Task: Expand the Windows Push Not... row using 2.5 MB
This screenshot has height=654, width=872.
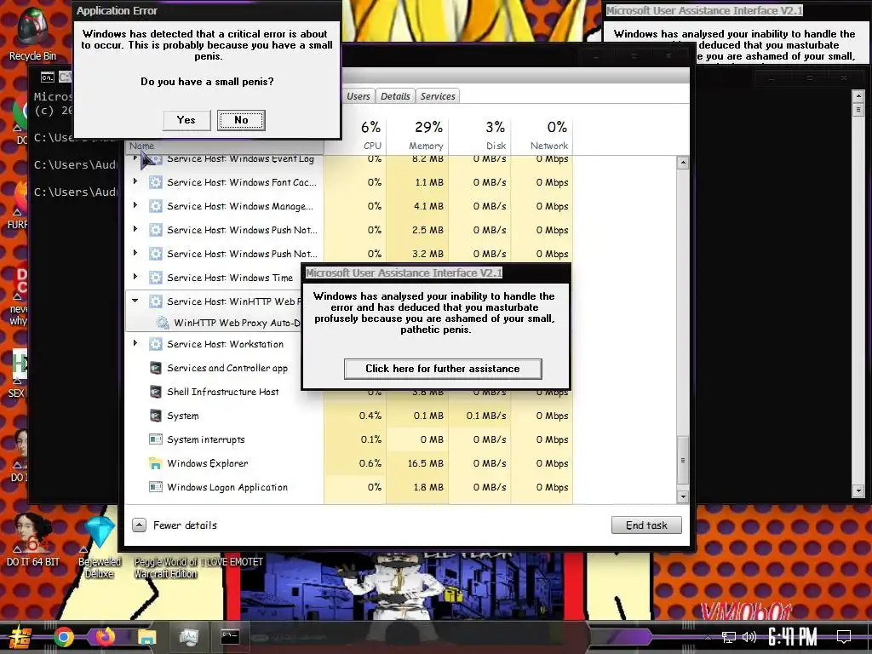Action: tap(135, 228)
